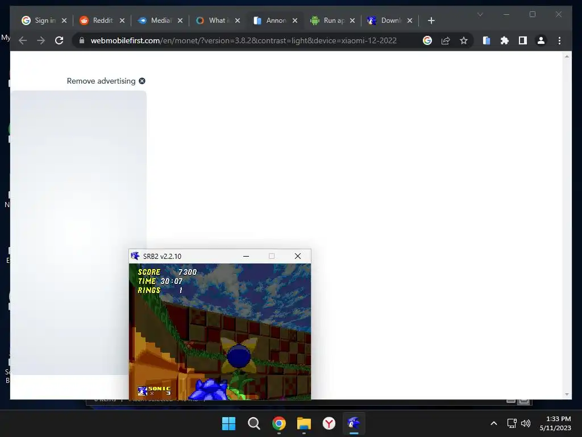Screen dimensions: 582x437
Task: Open Windows taskbar Search
Action: 254,423
